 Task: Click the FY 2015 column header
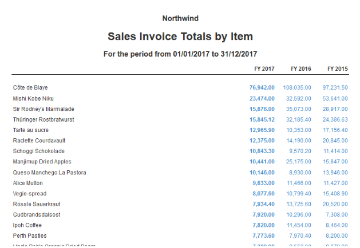[338, 69]
